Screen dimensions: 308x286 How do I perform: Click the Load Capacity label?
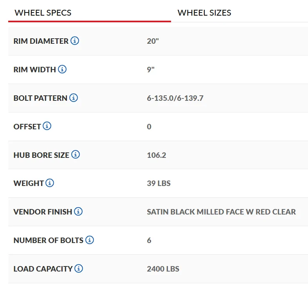click(x=43, y=269)
